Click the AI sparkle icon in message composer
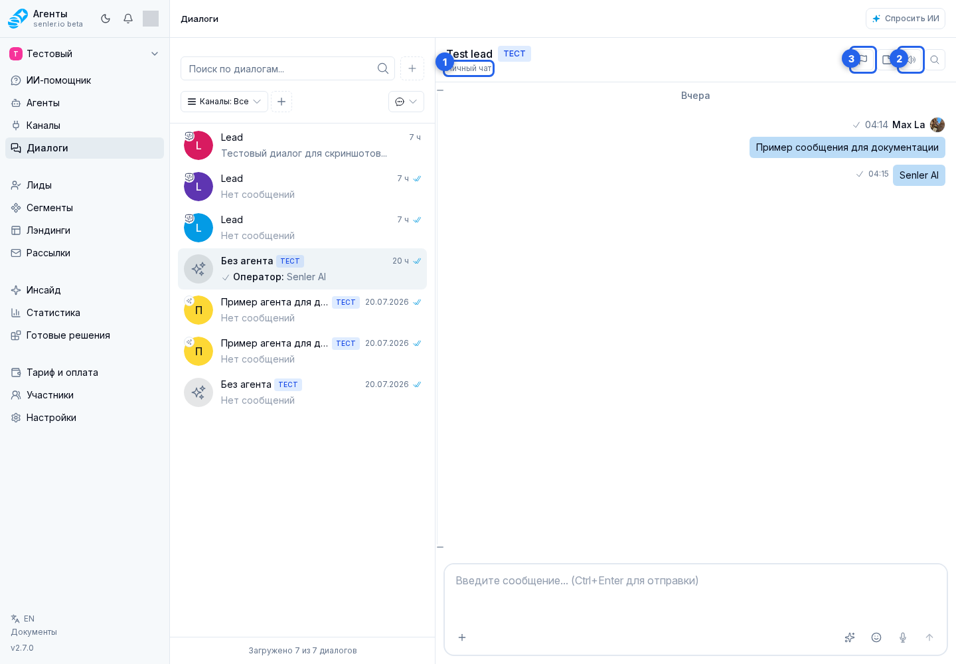 (x=850, y=637)
